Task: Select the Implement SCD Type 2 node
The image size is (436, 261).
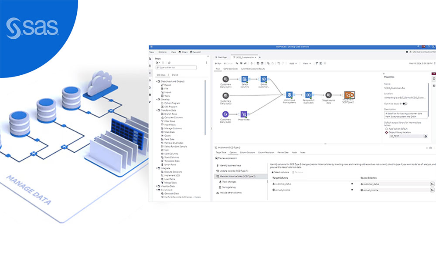Action: tap(349, 95)
